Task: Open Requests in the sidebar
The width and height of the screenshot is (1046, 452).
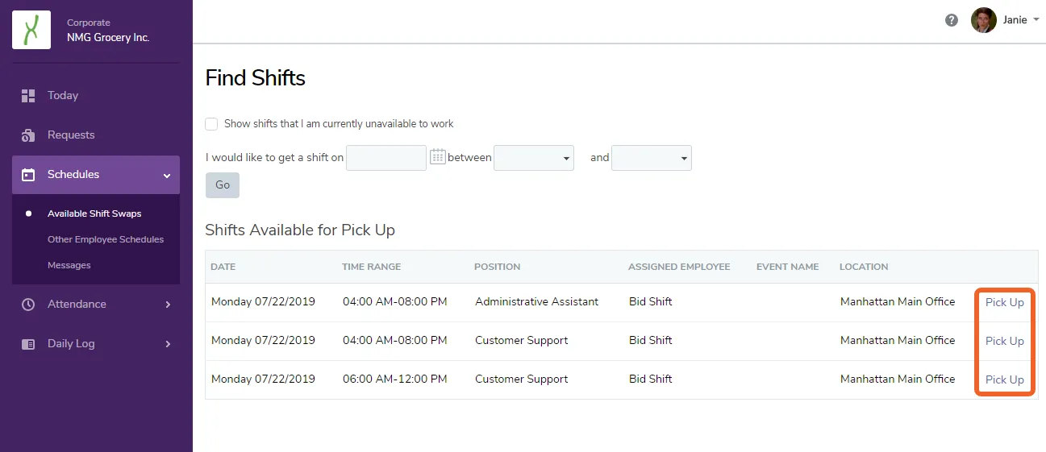Action: point(71,135)
